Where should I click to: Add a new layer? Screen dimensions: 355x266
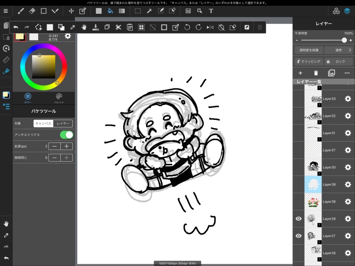click(300, 73)
